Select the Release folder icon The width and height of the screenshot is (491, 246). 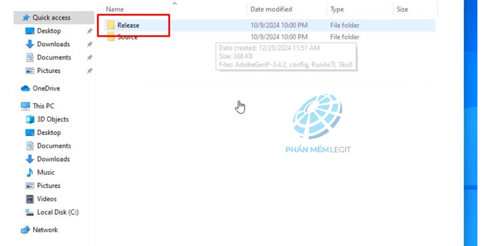111,25
